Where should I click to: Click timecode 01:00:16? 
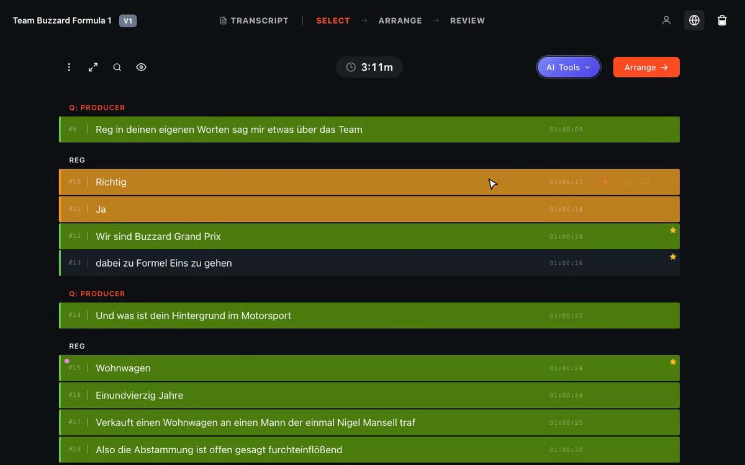point(566,263)
